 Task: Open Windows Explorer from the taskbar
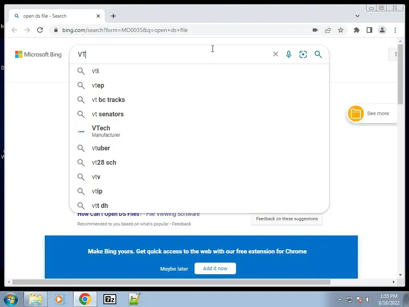point(36,299)
